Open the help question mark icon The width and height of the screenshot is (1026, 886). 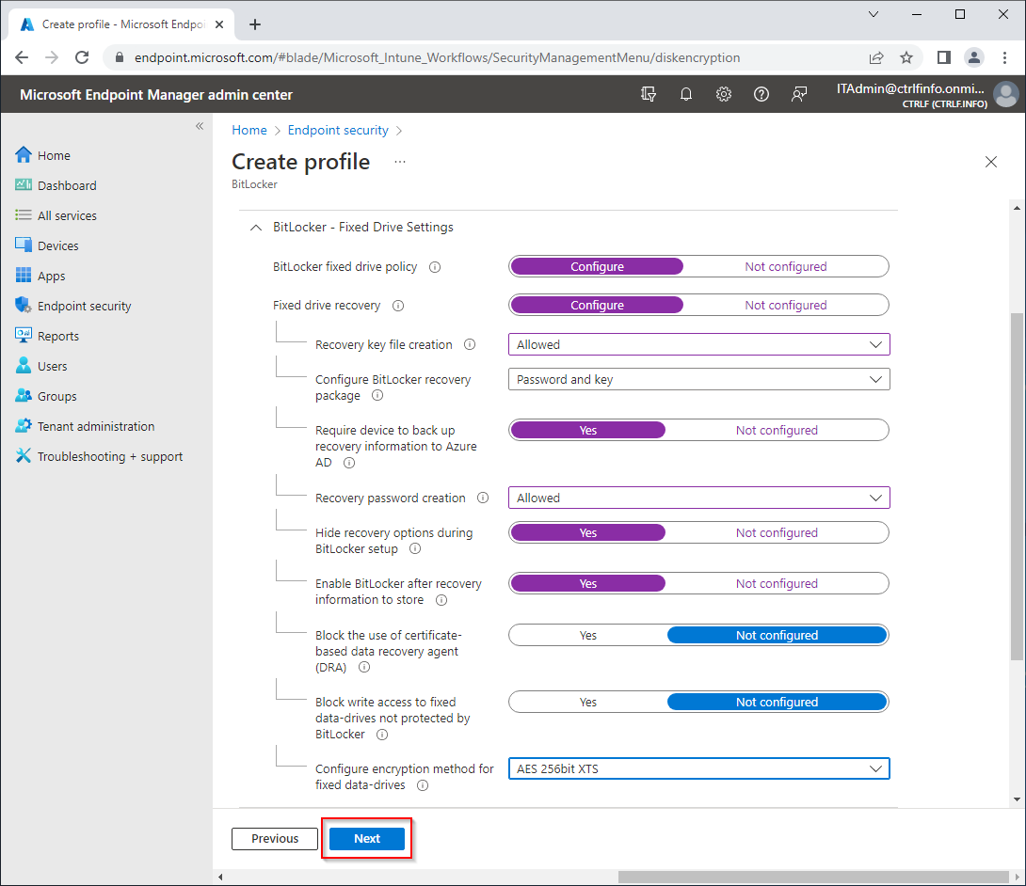click(x=761, y=93)
